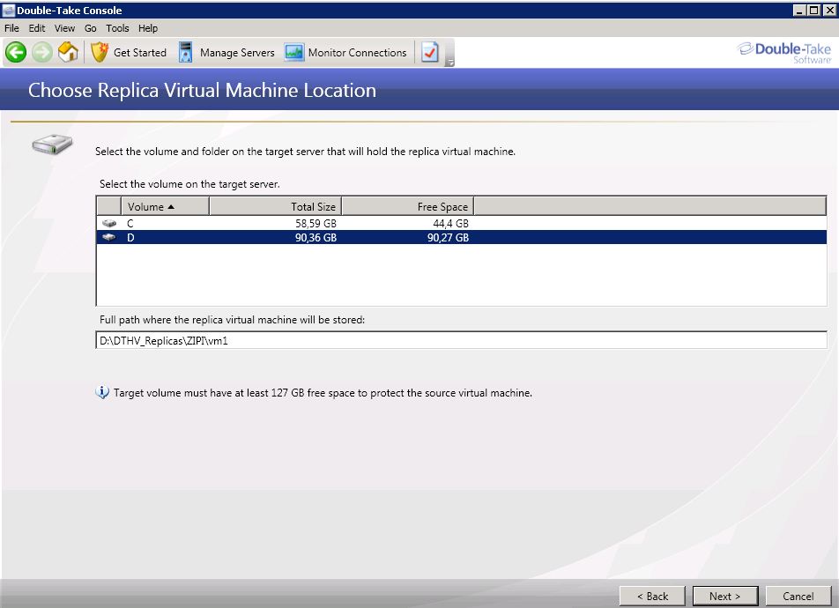This screenshot has width=839, height=608.
Task: Click the Manage Servers toolbar label
Action: click(x=237, y=53)
